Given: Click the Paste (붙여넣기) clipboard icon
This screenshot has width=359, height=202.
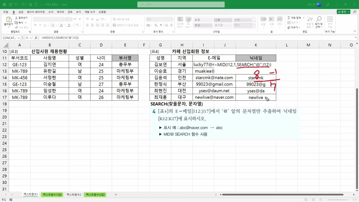Looking at the screenshot, I should point(9,20).
